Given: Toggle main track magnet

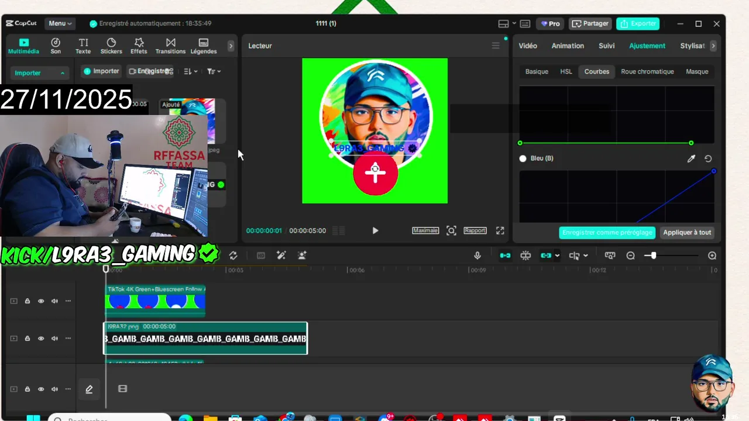Looking at the screenshot, I should point(505,256).
